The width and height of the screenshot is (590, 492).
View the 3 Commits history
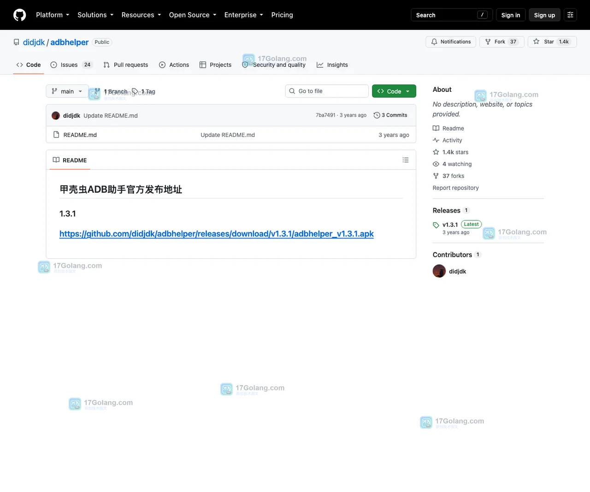pyautogui.click(x=390, y=115)
